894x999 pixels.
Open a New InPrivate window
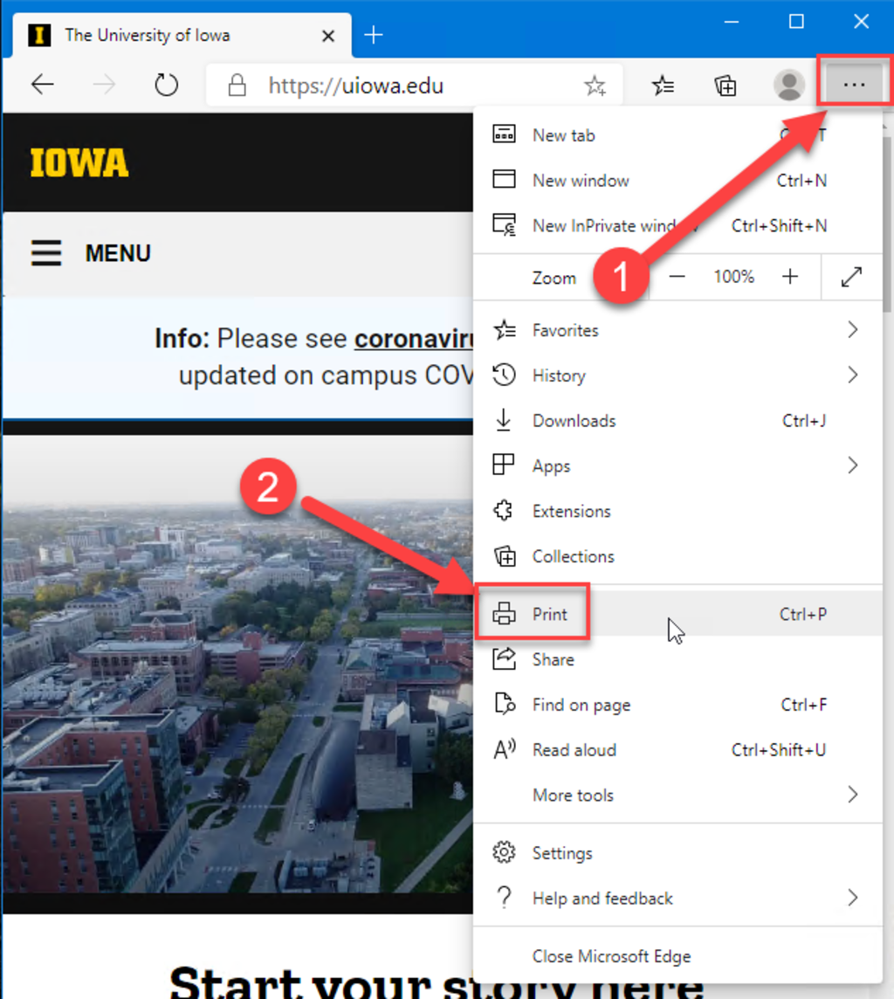(594, 225)
